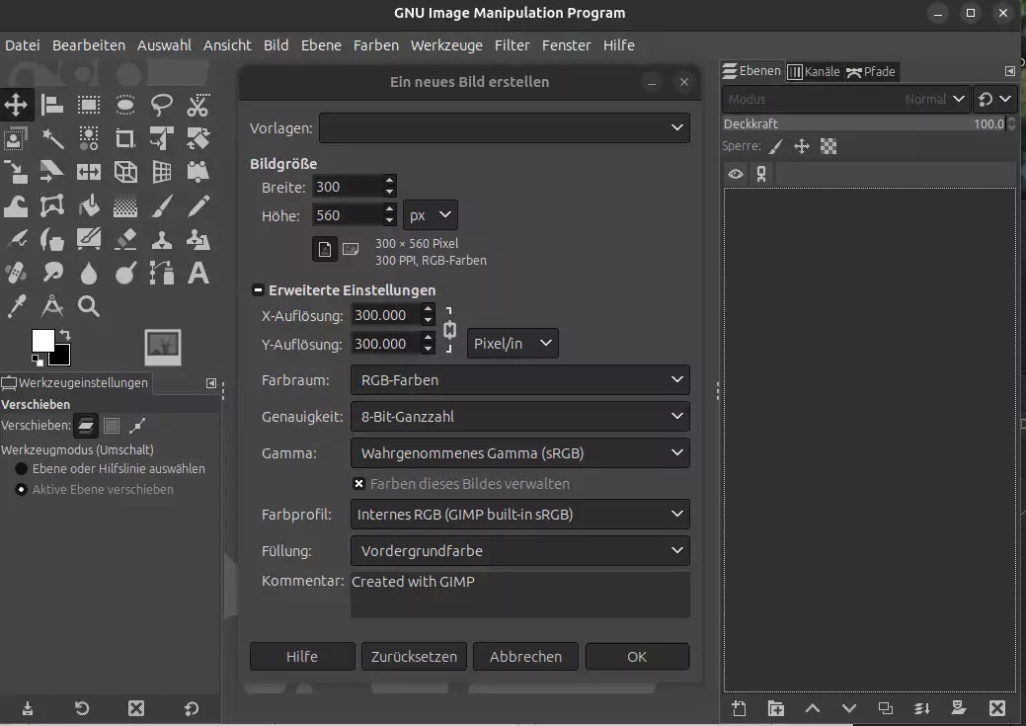Select the Zoom magnifier tool
This screenshot has height=726, width=1026.
[89, 306]
